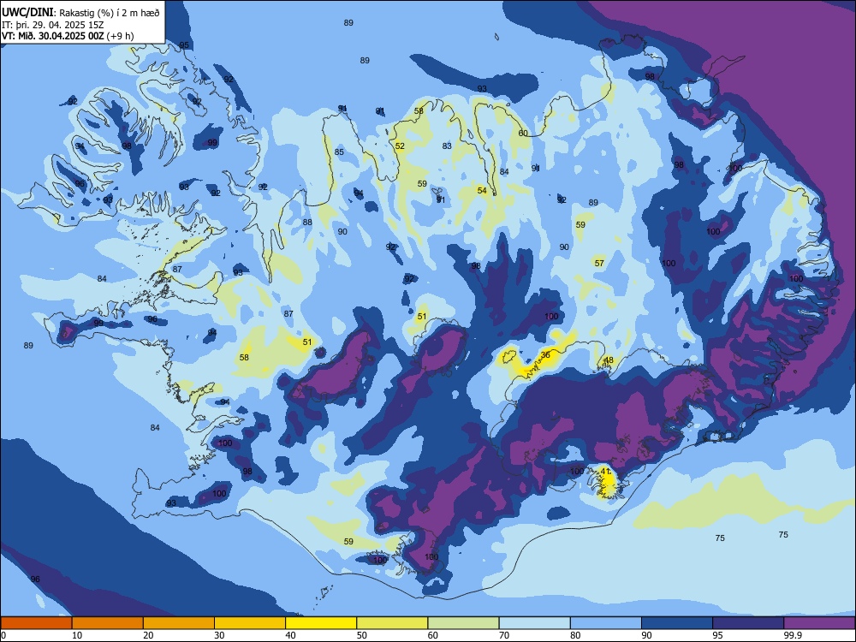This screenshot has width=856, height=642.
Task: Click the 'VT: Mið. 30.04.2025 00Z (+9 h)' line
Action: [x=68, y=36]
